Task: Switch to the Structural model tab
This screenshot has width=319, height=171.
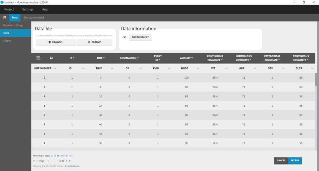Action: tap(34, 18)
